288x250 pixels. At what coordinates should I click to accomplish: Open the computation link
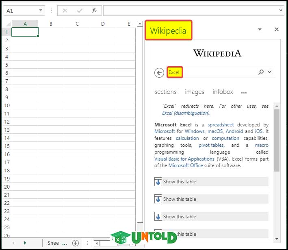[225, 138]
